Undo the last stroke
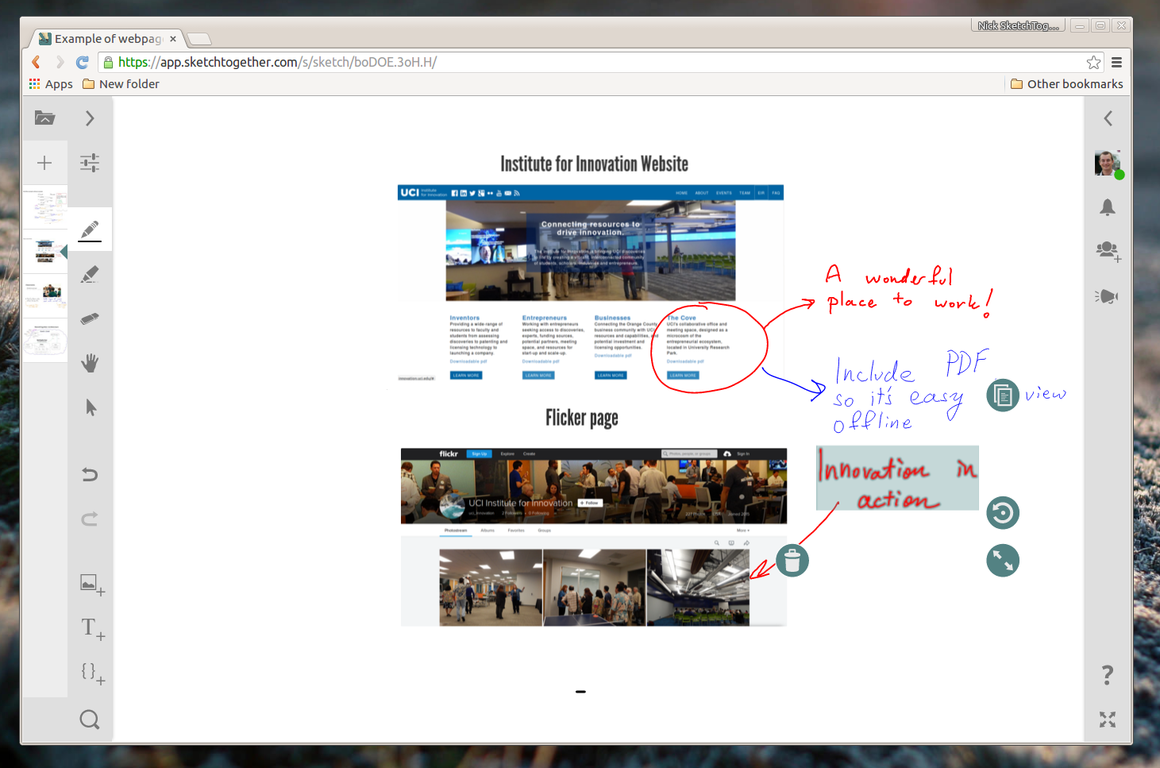The width and height of the screenshot is (1160, 768). tap(90, 474)
